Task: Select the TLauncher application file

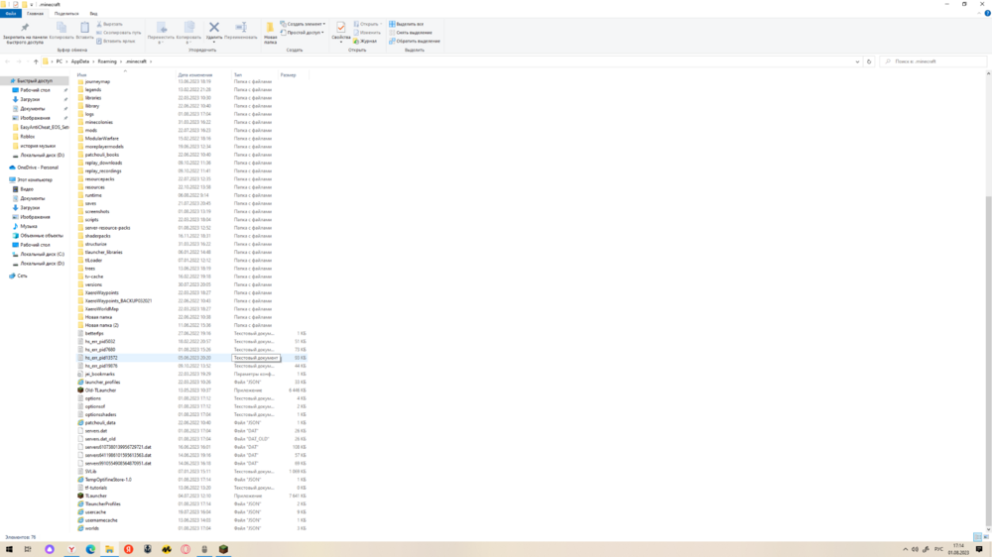Action: coord(95,496)
